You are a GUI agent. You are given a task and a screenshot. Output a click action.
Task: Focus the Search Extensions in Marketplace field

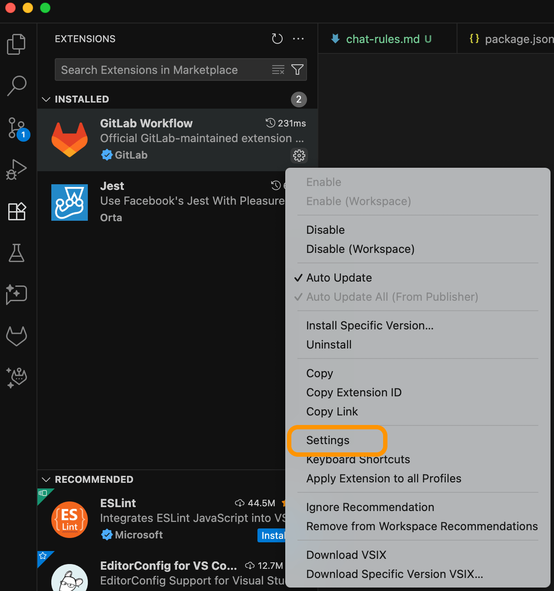click(x=181, y=70)
